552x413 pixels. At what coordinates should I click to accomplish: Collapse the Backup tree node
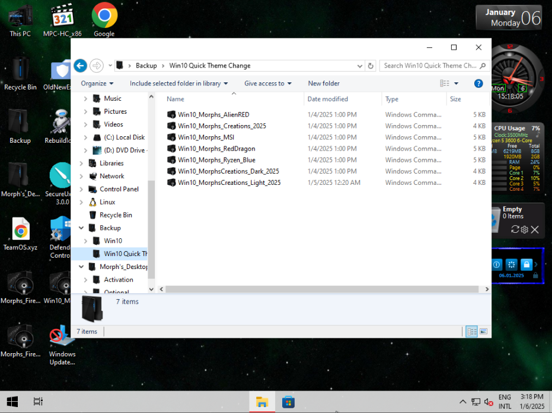81,228
